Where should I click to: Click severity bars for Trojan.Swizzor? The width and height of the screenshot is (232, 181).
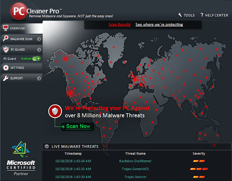point(199,177)
